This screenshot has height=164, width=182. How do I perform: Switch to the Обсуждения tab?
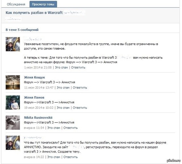pyautogui.click(x=16, y=4)
